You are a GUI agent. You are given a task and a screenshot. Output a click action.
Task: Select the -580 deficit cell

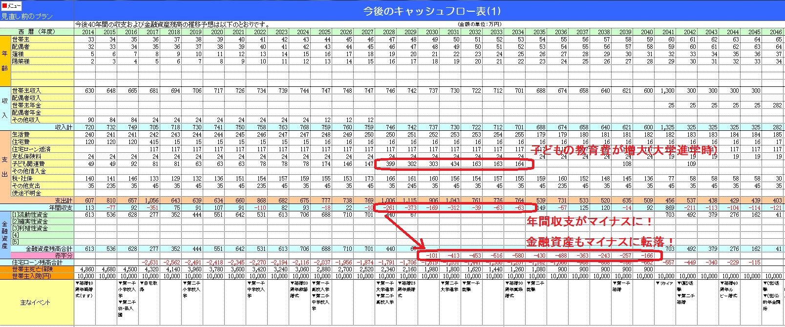(x=518, y=255)
